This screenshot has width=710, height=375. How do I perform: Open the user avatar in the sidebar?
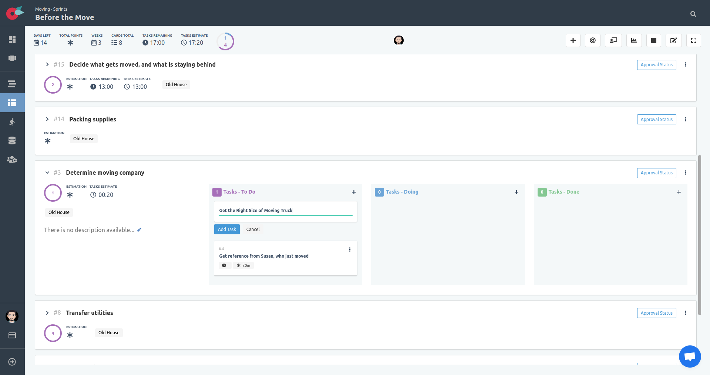[12, 317]
